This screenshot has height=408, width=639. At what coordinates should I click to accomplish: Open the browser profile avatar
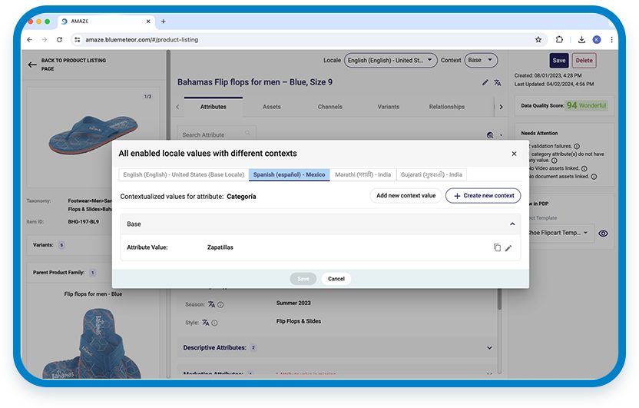click(x=597, y=39)
